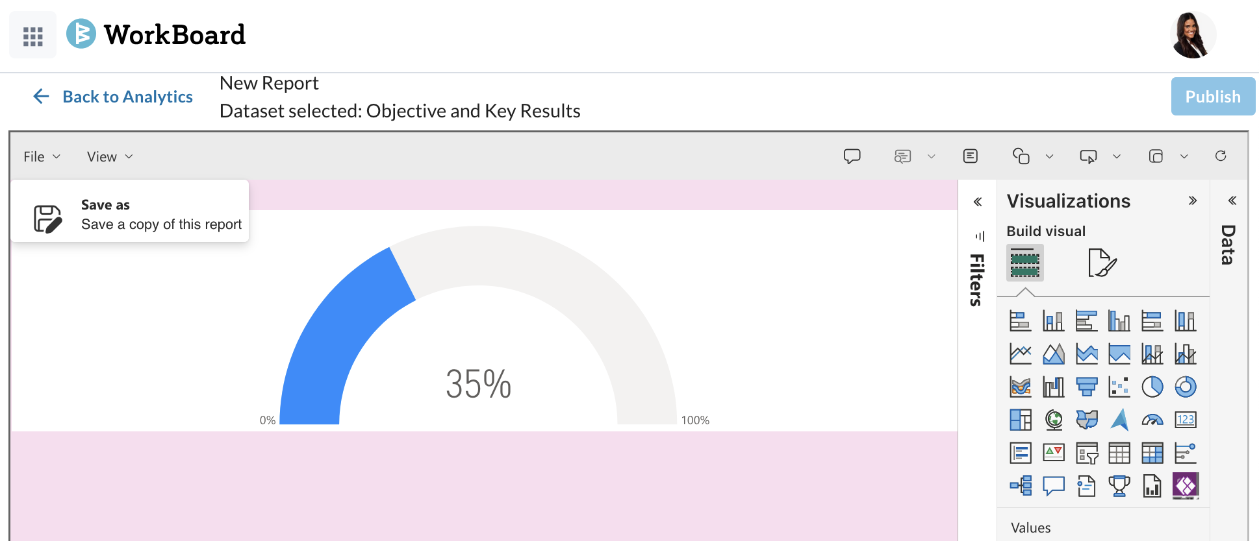Pick the donut chart visualization
Viewport: 1259px width, 541px height.
pyautogui.click(x=1185, y=387)
